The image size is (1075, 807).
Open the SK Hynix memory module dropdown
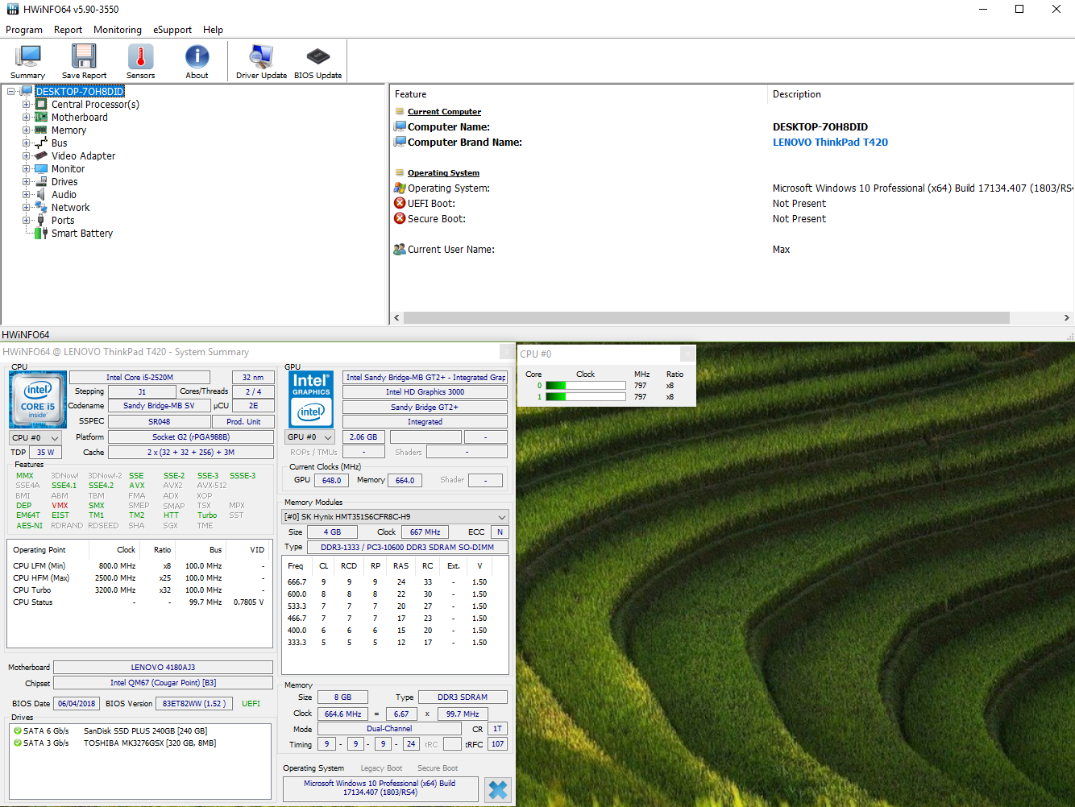click(395, 517)
